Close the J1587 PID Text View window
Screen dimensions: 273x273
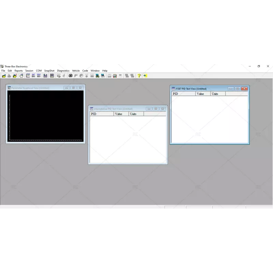[x=244, y=89]
